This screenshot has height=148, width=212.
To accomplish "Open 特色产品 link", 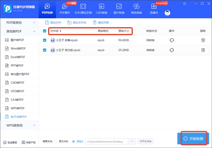I will [29, 142].
